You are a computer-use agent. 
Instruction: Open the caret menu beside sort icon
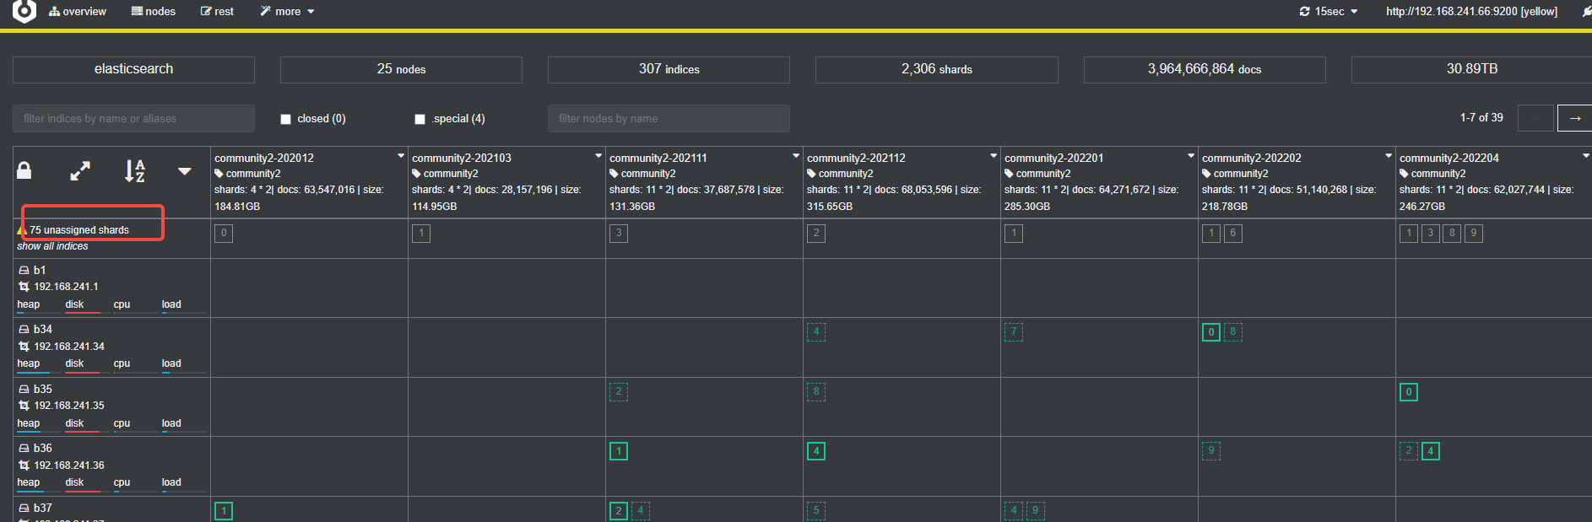coord(185,171)
